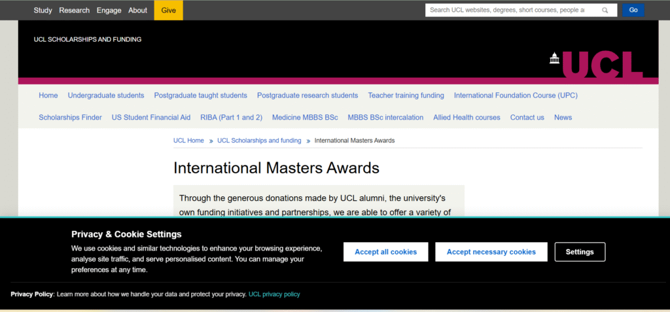Image resolution: width=670 pixels, height=312 pixels.
Task: Open Postgraduate taught students page
Action: [200, 95]
